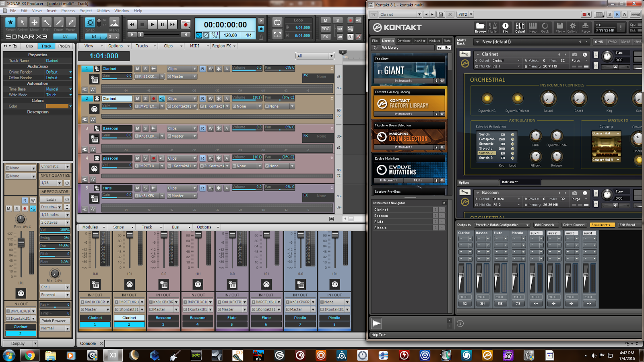Solo track 2 Clarinet in SONAR
The image size is (644, 362).
pos(146,99)
